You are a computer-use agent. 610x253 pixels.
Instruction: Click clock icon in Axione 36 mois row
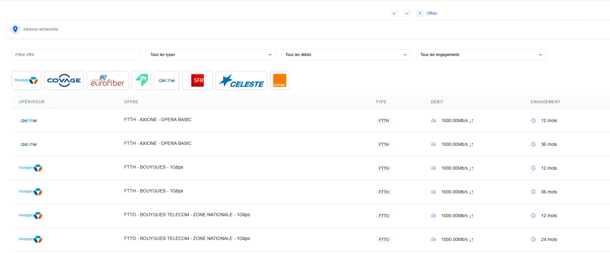click(x=533, y=144)
